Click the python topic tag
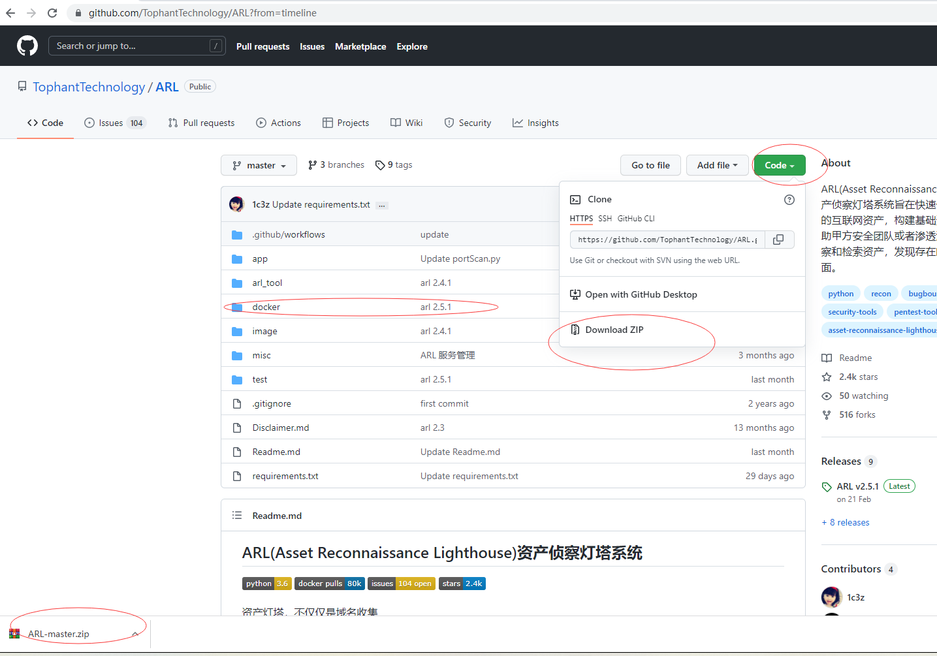This screenshot has width=937, height=656. 841,294
